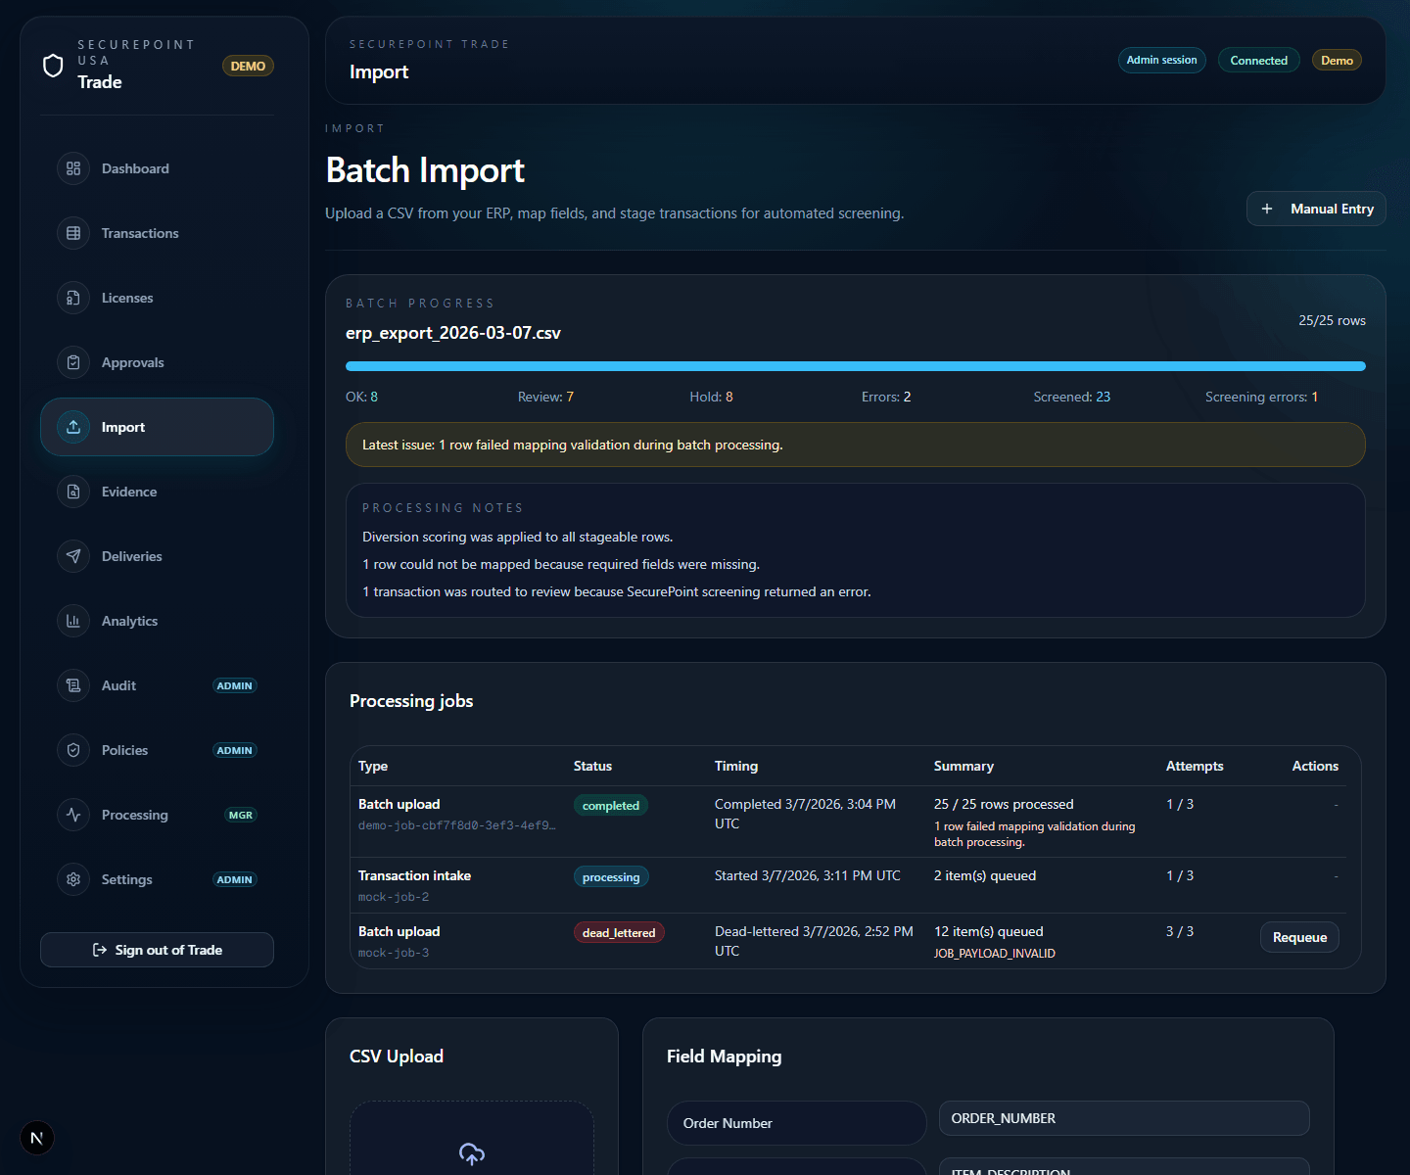Click the Audit scroll icon
Image resolution: width=1410 pixels, height=1175 pixels.
click(x=73, y=685)
